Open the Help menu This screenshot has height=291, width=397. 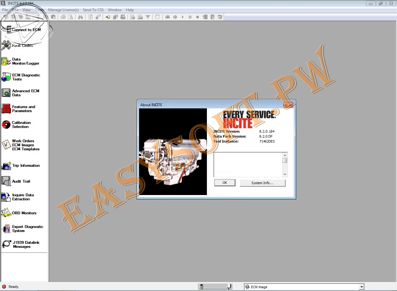130,10
